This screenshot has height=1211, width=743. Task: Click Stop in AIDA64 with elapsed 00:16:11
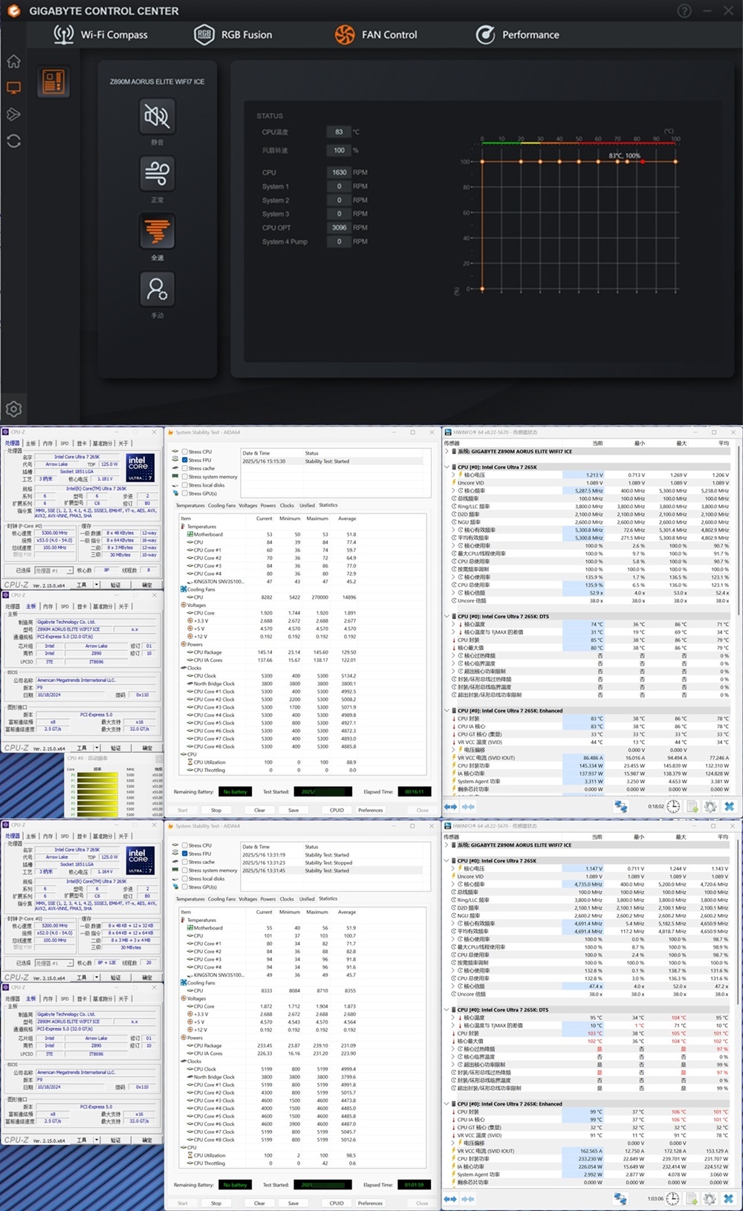(216, 810)
